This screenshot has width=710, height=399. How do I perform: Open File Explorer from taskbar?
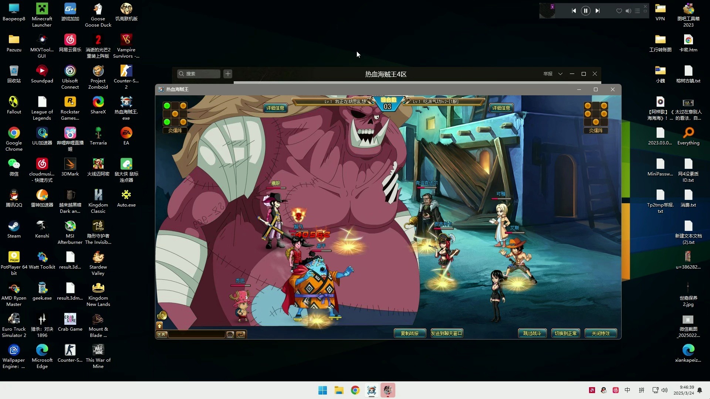click(x=339, y=390)
